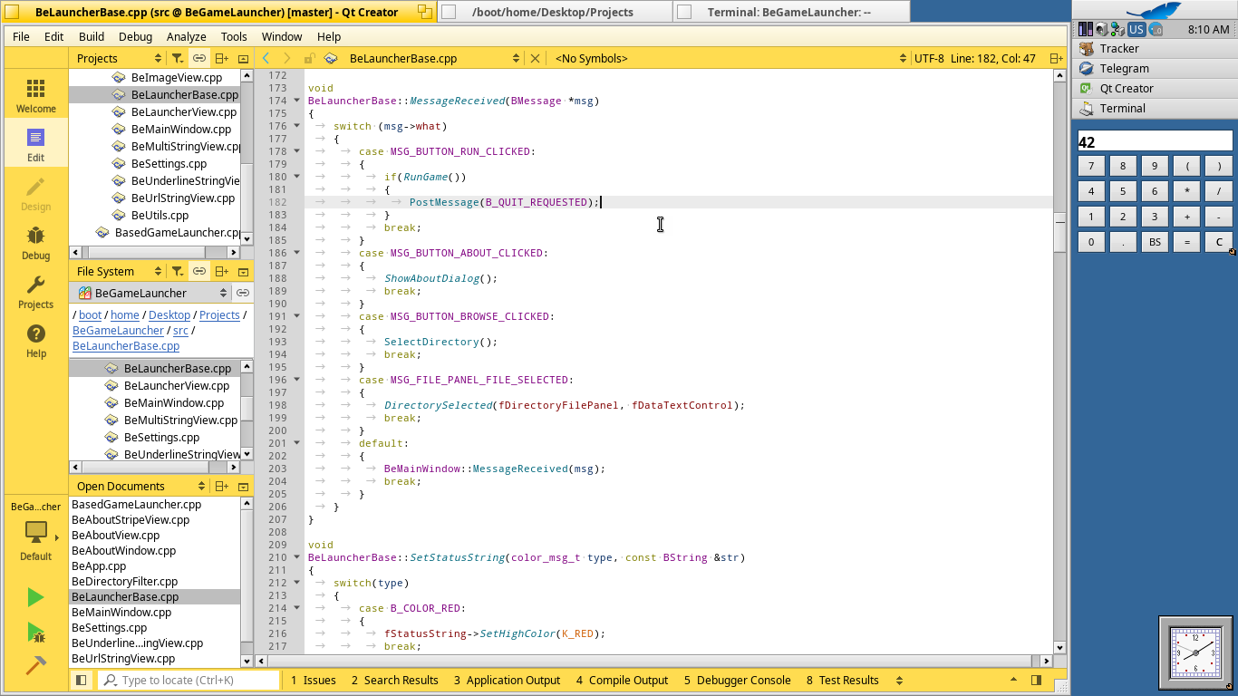Toggle left sidebar visibility button
The height and width of the screenshot is (696, 1238).
(82, 680)
